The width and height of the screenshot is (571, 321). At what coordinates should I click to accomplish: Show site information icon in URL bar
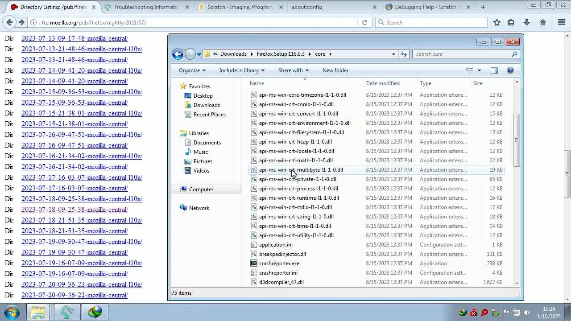click(x=33, y=22)
